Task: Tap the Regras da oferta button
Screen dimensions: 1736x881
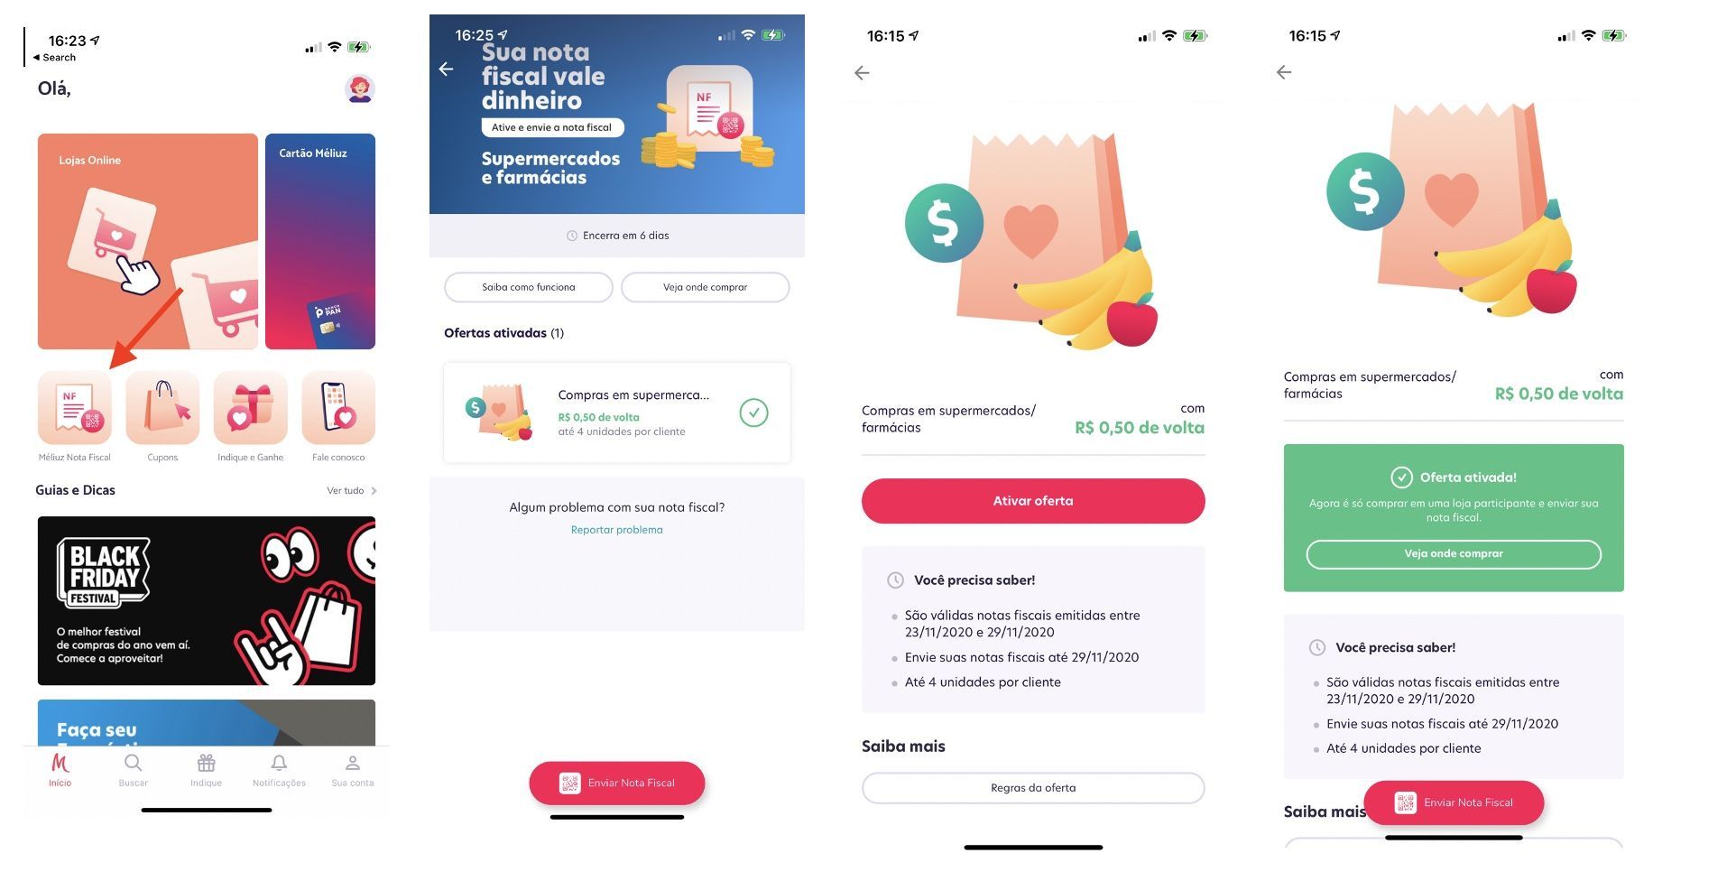Action: tap(1033, 788)
